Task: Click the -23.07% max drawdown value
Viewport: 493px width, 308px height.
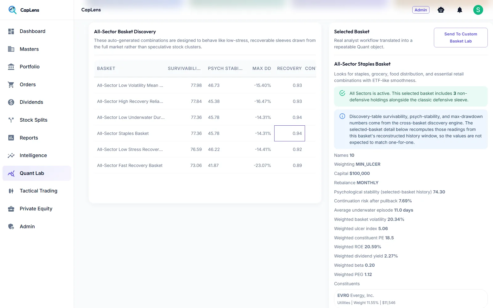Action: click(262, 165)
